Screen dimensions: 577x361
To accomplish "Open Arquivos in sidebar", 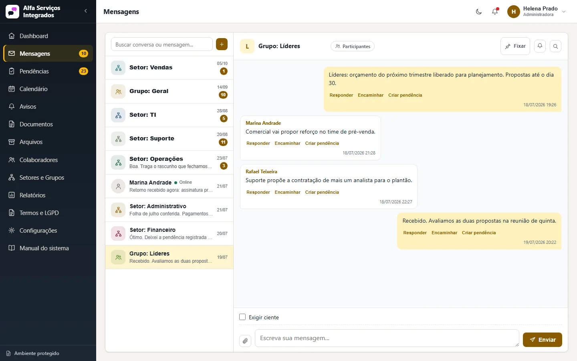I will coord(48,142).
